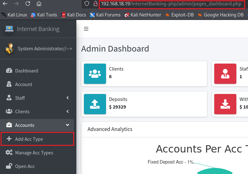Open Kali Docs bookmark
248x174 pixels.
(x=74, y=15)
